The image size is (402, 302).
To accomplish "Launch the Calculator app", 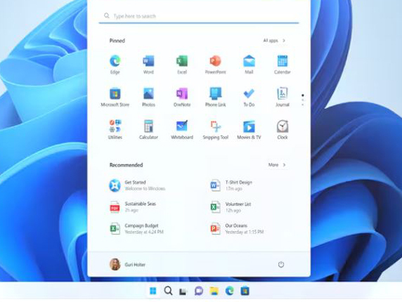I will tap(148, 130).
